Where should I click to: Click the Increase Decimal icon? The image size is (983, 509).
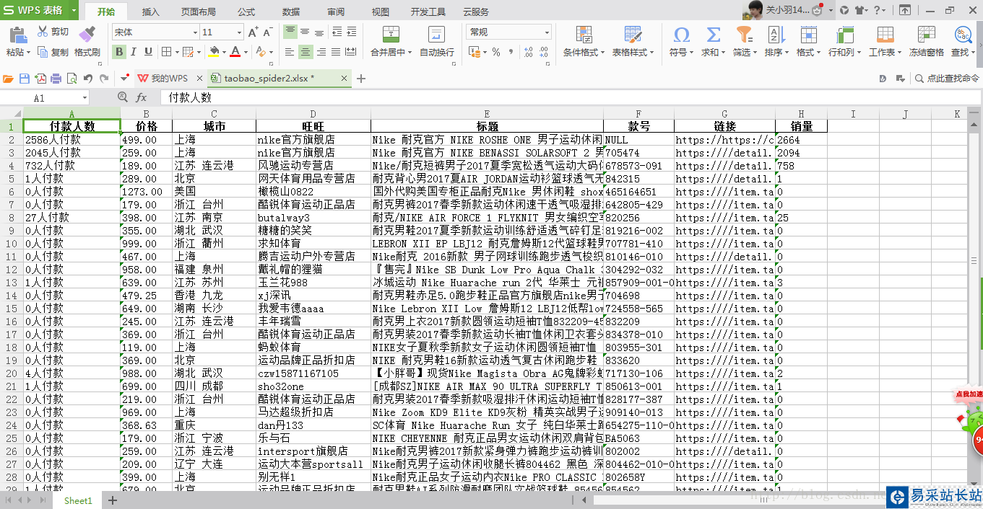[528, 52]
